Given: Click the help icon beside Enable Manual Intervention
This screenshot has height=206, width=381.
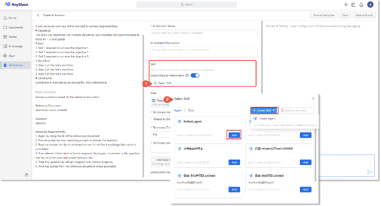Looking at the screenshot, I should point(187,75).
